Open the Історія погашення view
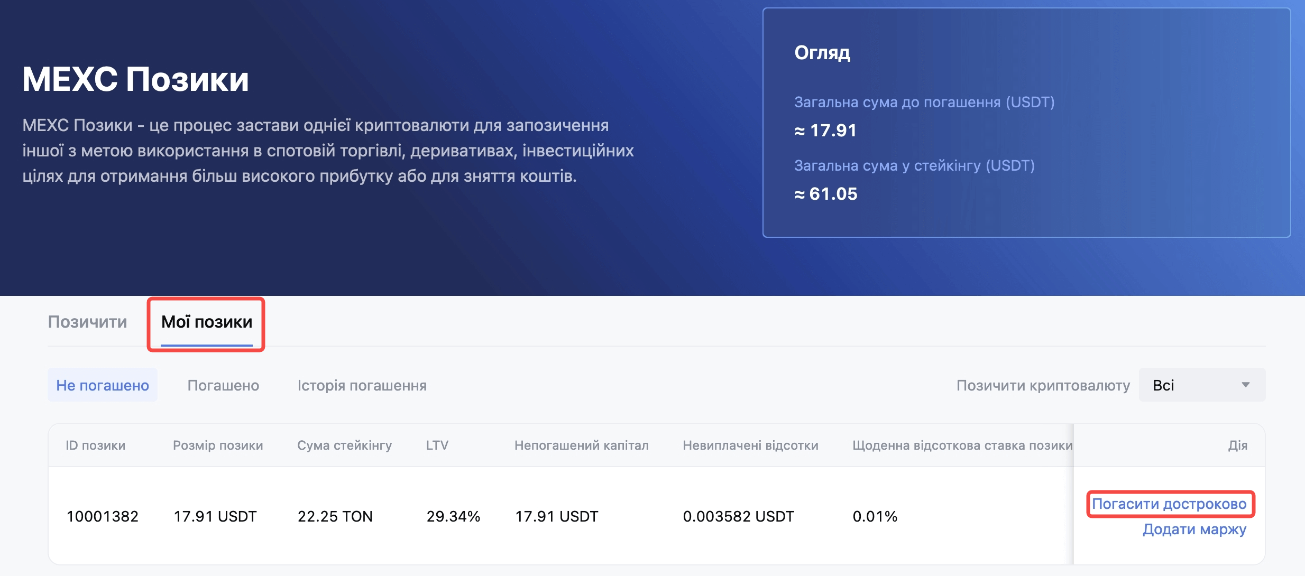 pyautogui.click(x=362, y=385)
